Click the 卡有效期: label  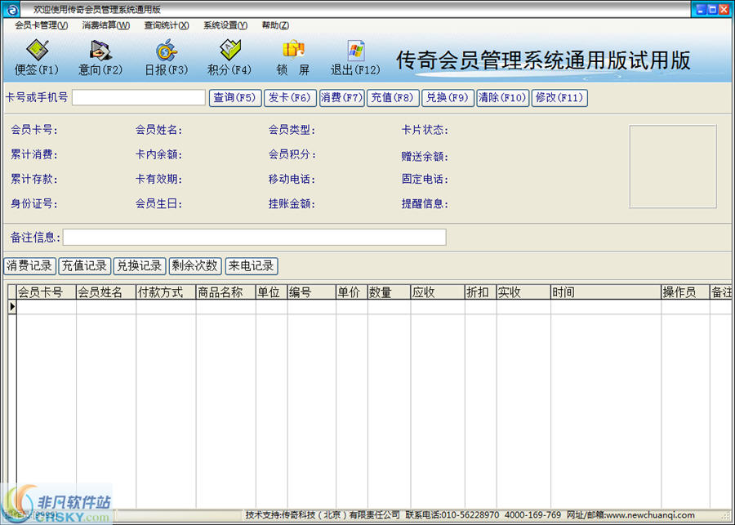coord(159,179)
